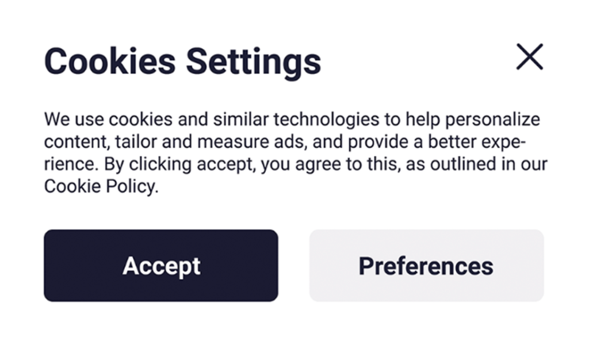Confirm consent by pressing Accept
Screen dimensions: 589x345
click(161, 266)
